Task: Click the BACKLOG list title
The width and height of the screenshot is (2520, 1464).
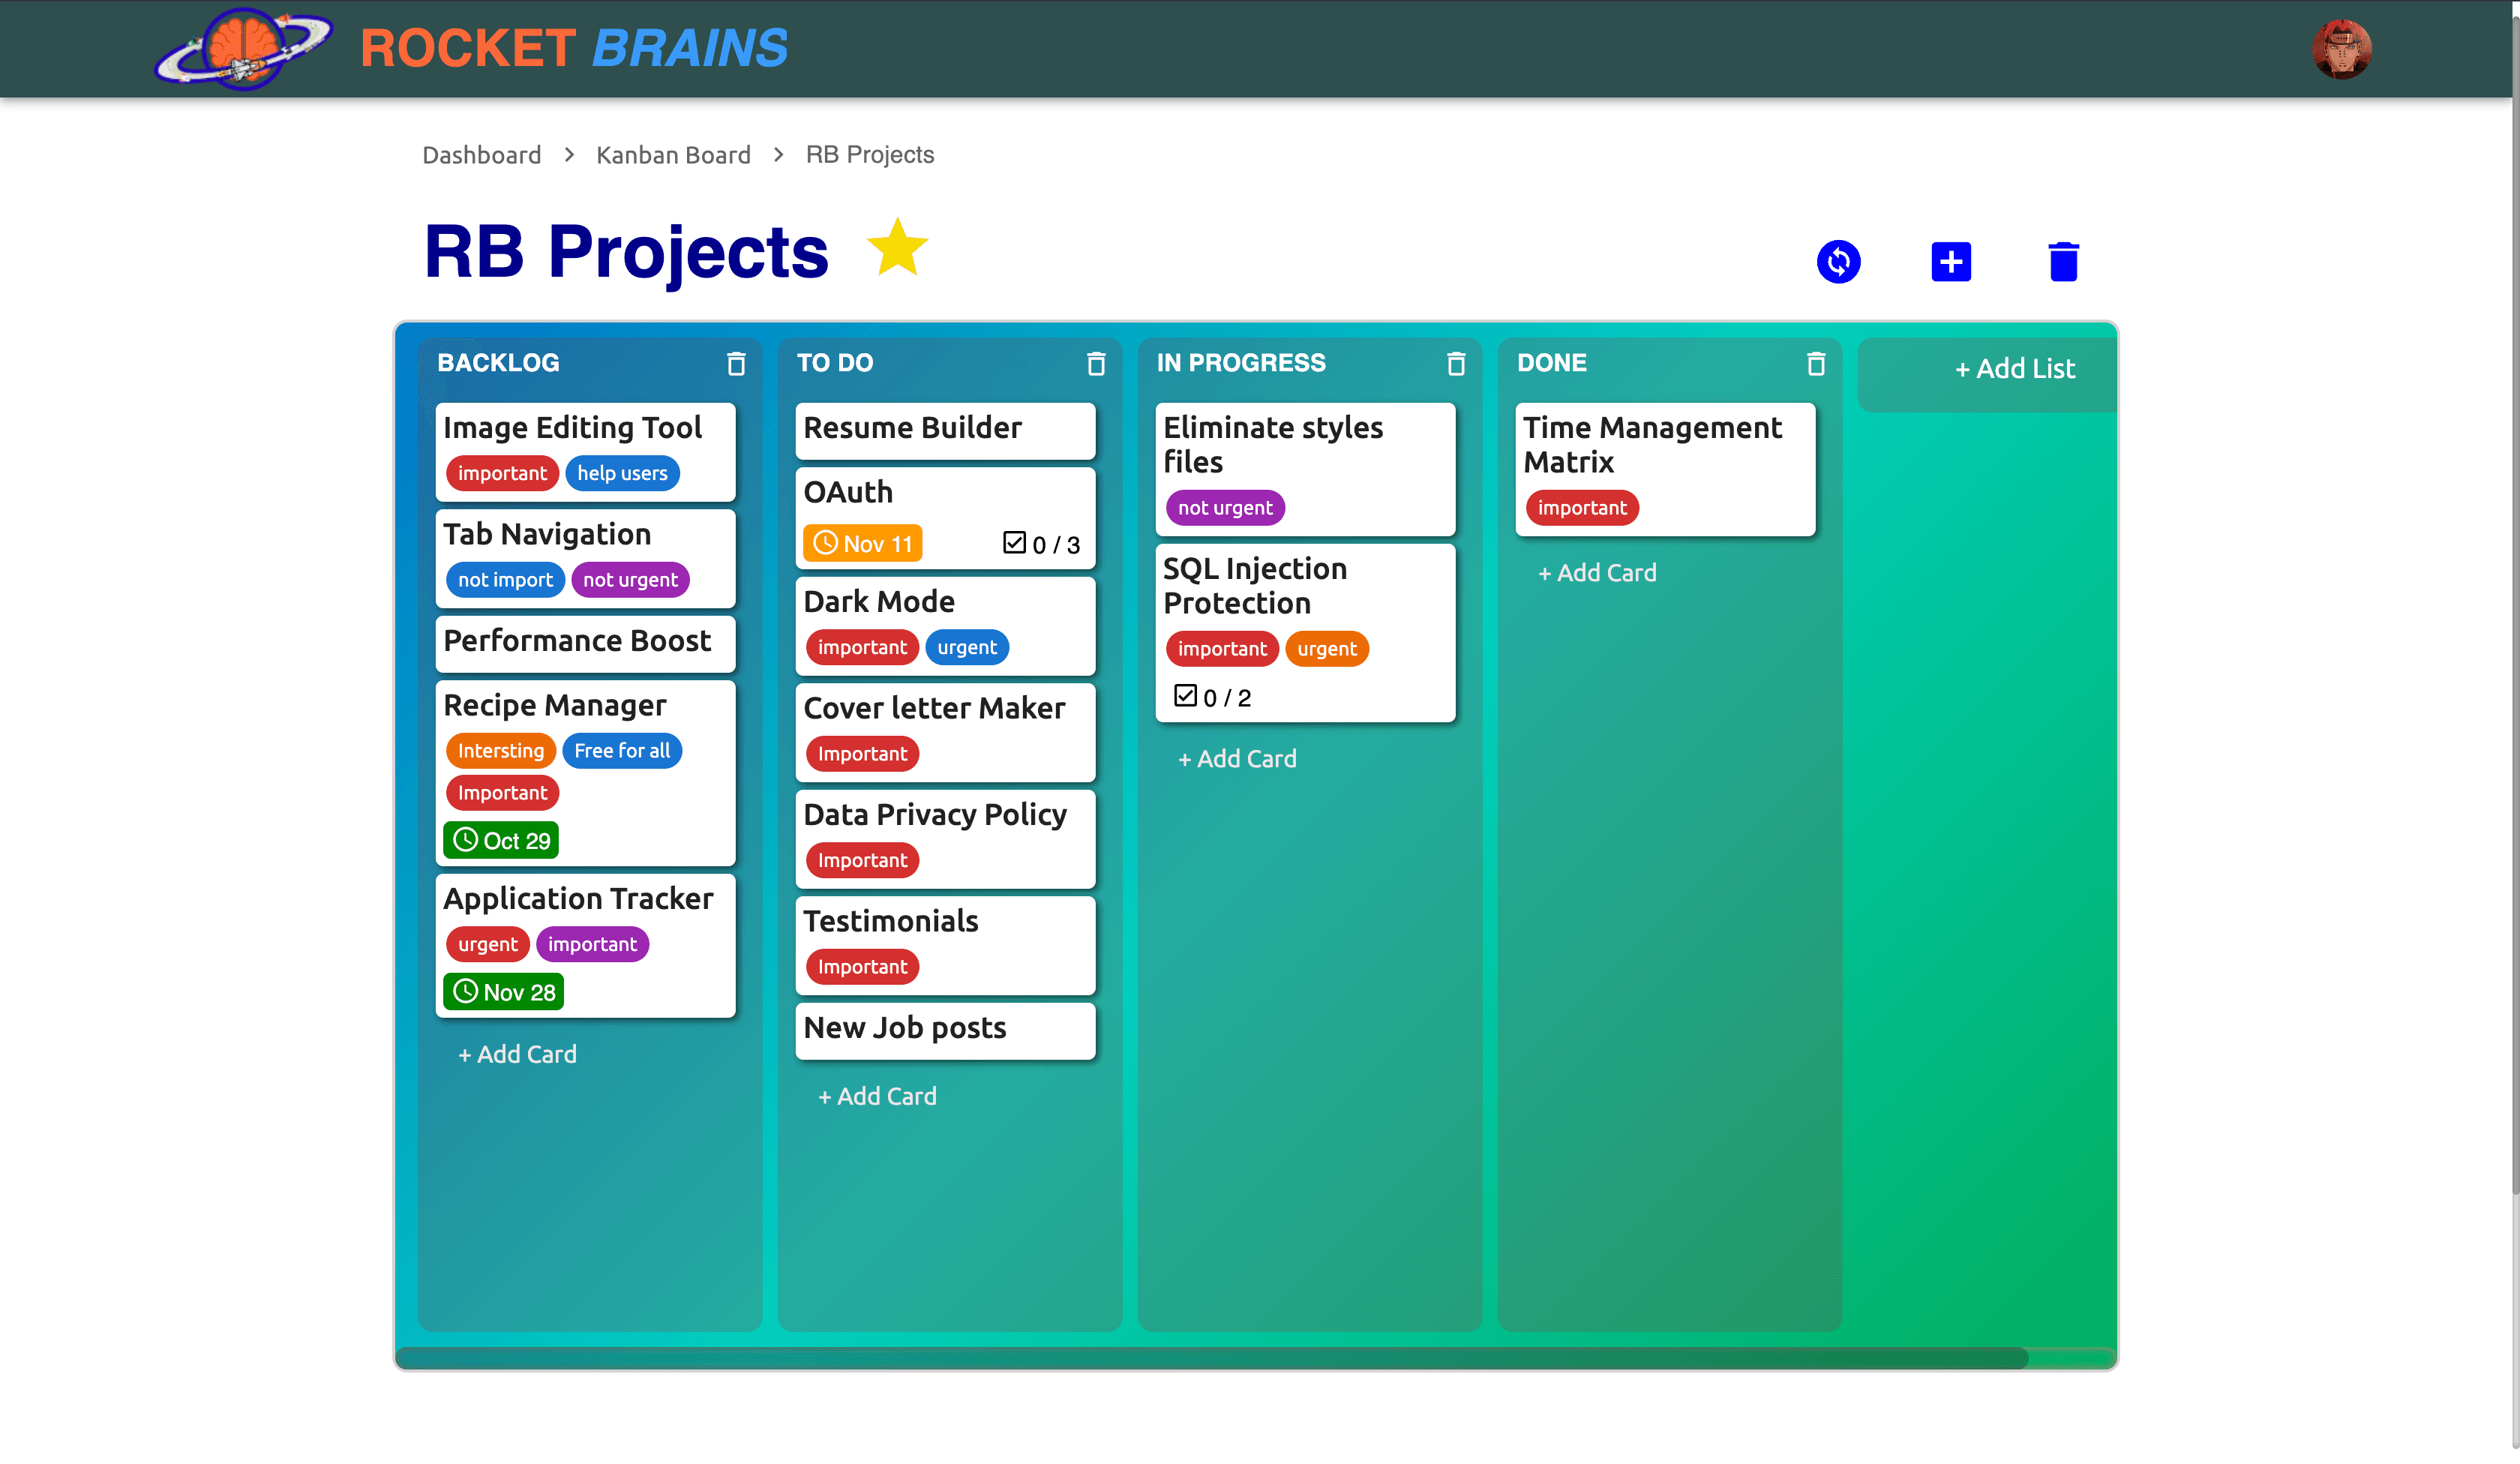Action: click(x=498, y=363)
